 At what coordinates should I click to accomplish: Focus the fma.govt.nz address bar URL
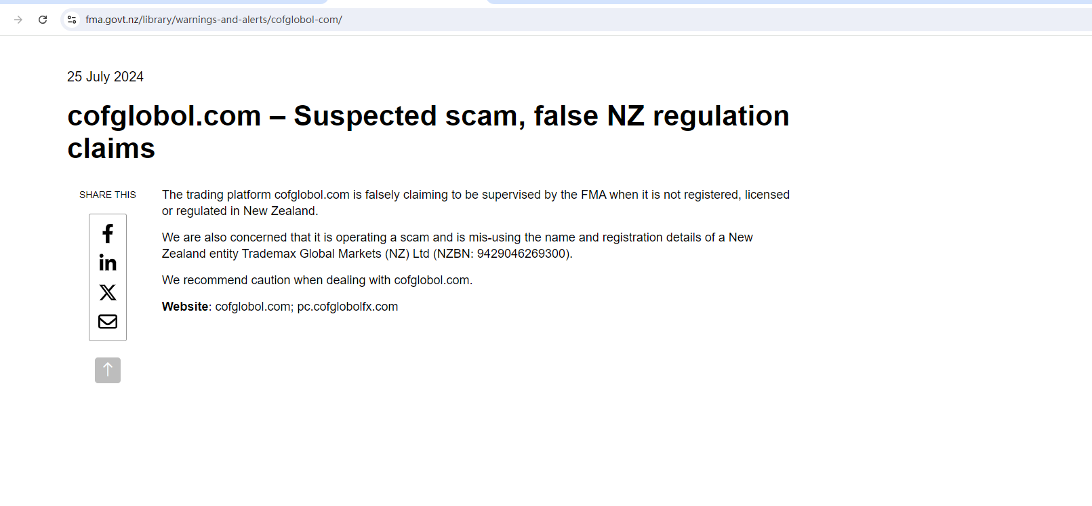coord(214,20)
